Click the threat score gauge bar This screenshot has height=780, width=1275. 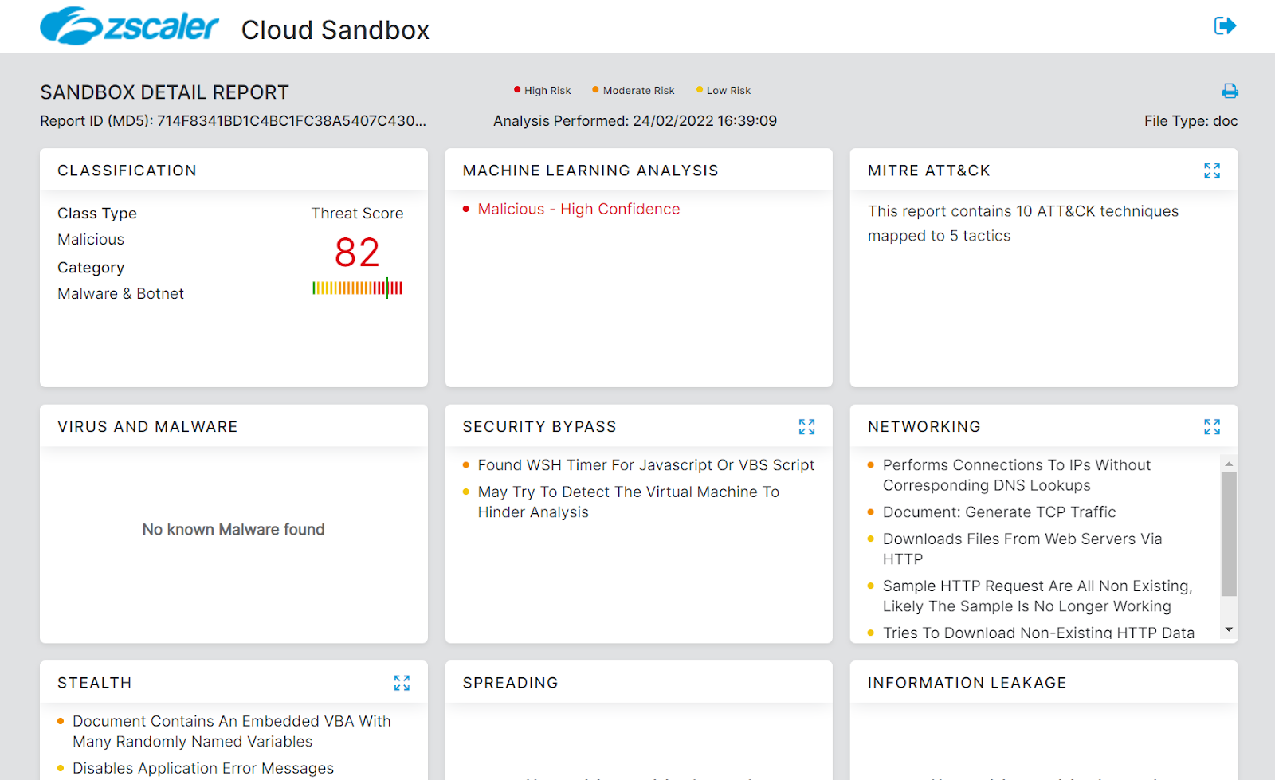coord(357,288)
